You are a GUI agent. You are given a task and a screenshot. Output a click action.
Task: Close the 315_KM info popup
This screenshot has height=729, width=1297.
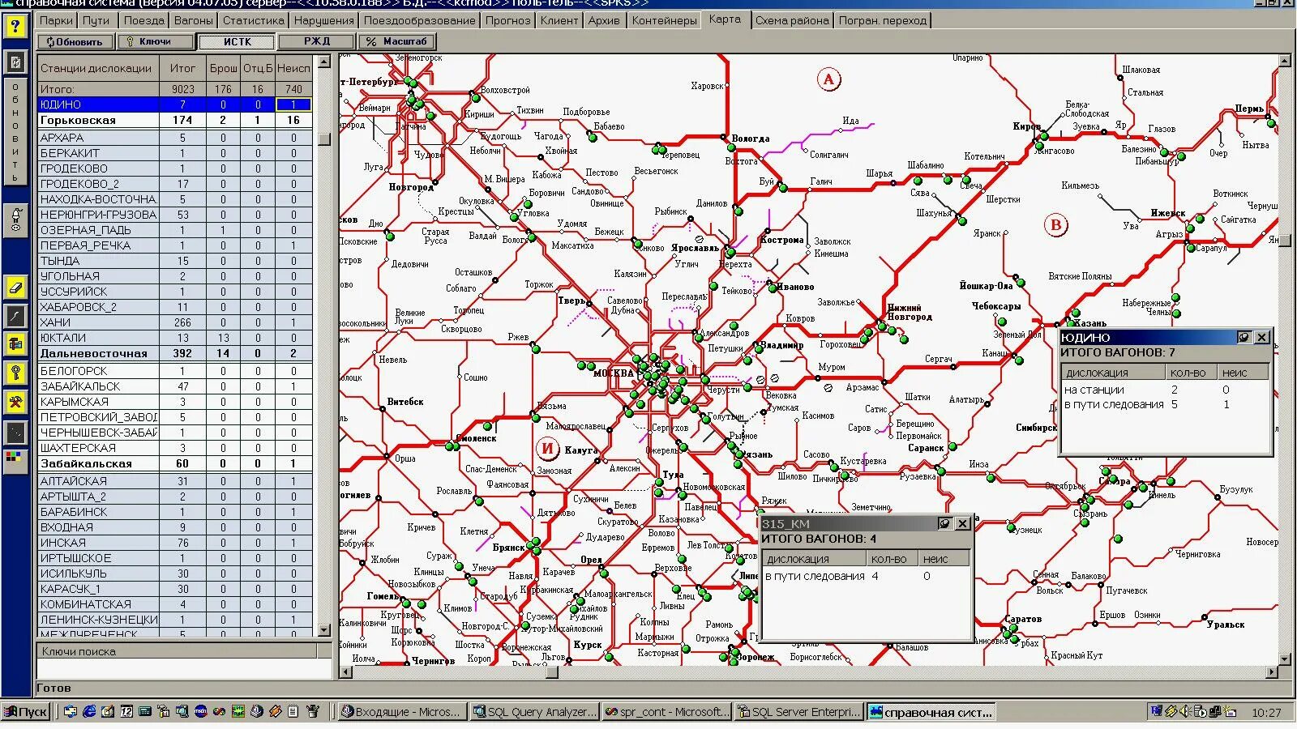pos(962,523)
